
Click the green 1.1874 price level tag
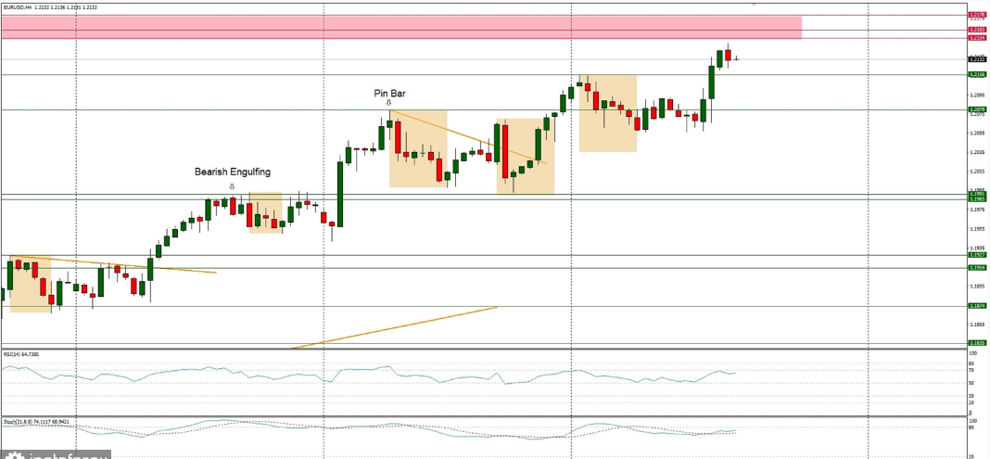point(976,306)
